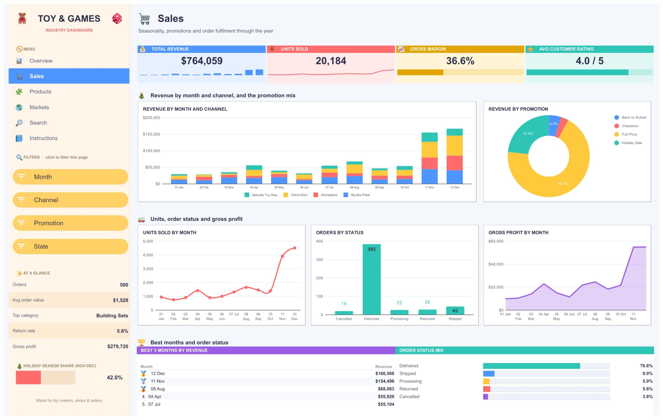Click the $166,568 revenue value

385,373
